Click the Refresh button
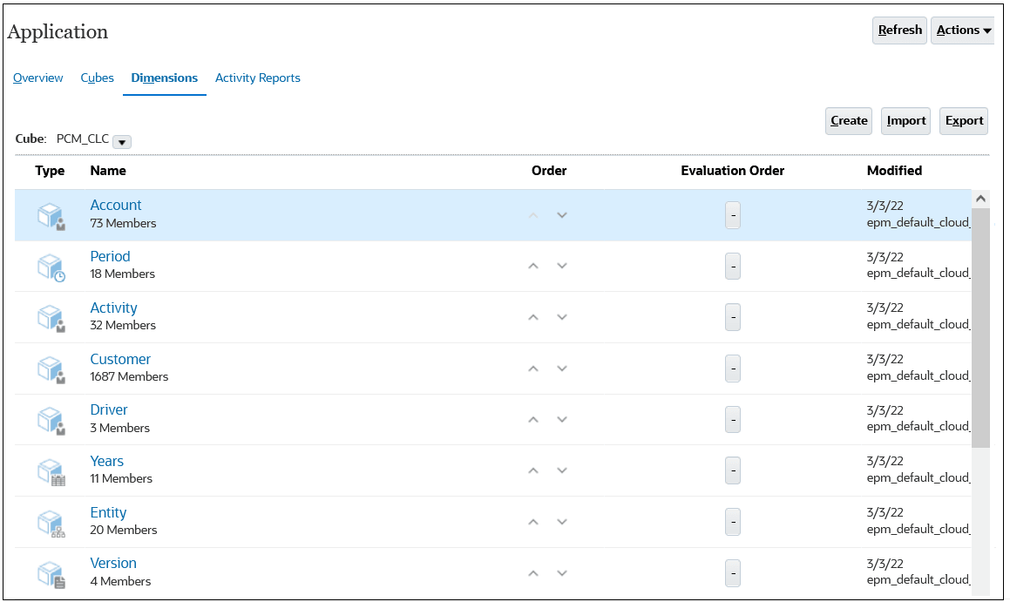 pos(898,30)
